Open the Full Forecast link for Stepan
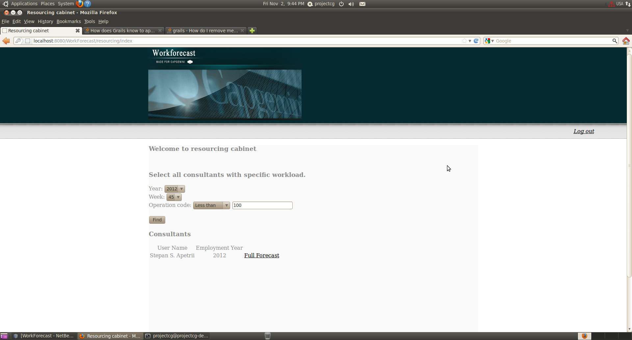This screenshot has width=632, height=340. coord(262,255)
